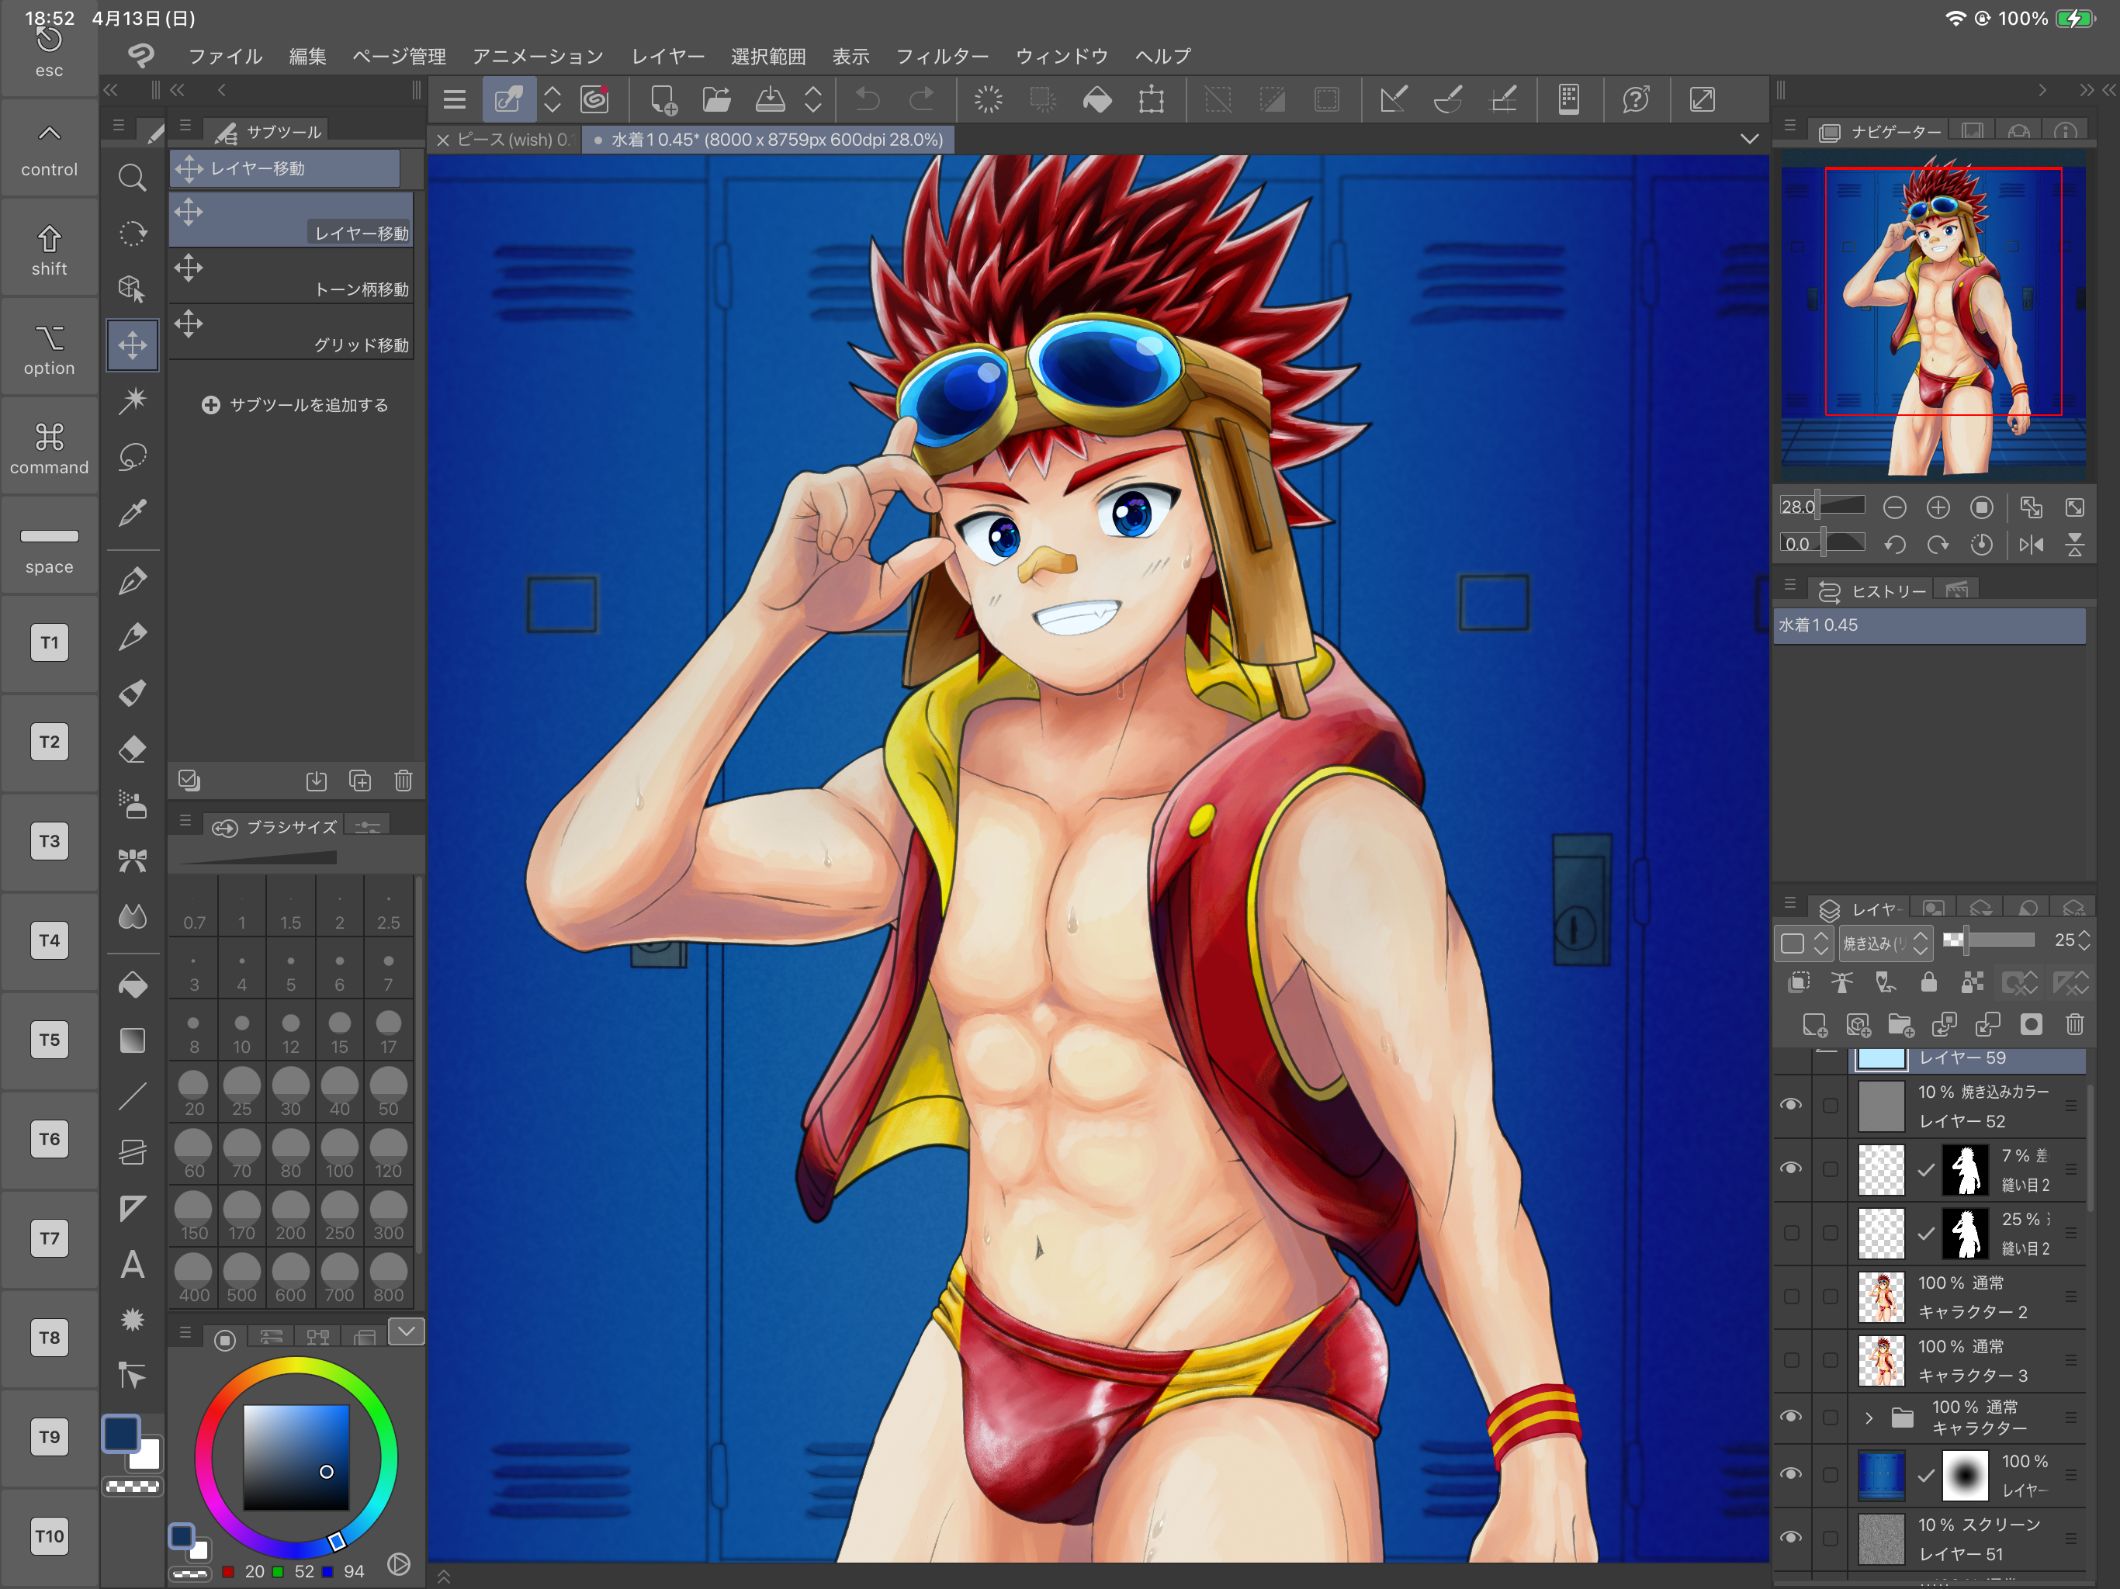Viewport: 2120px width, 1589px height.
Task: Click new document icon in command bar
Action: (x=662, y=99)
